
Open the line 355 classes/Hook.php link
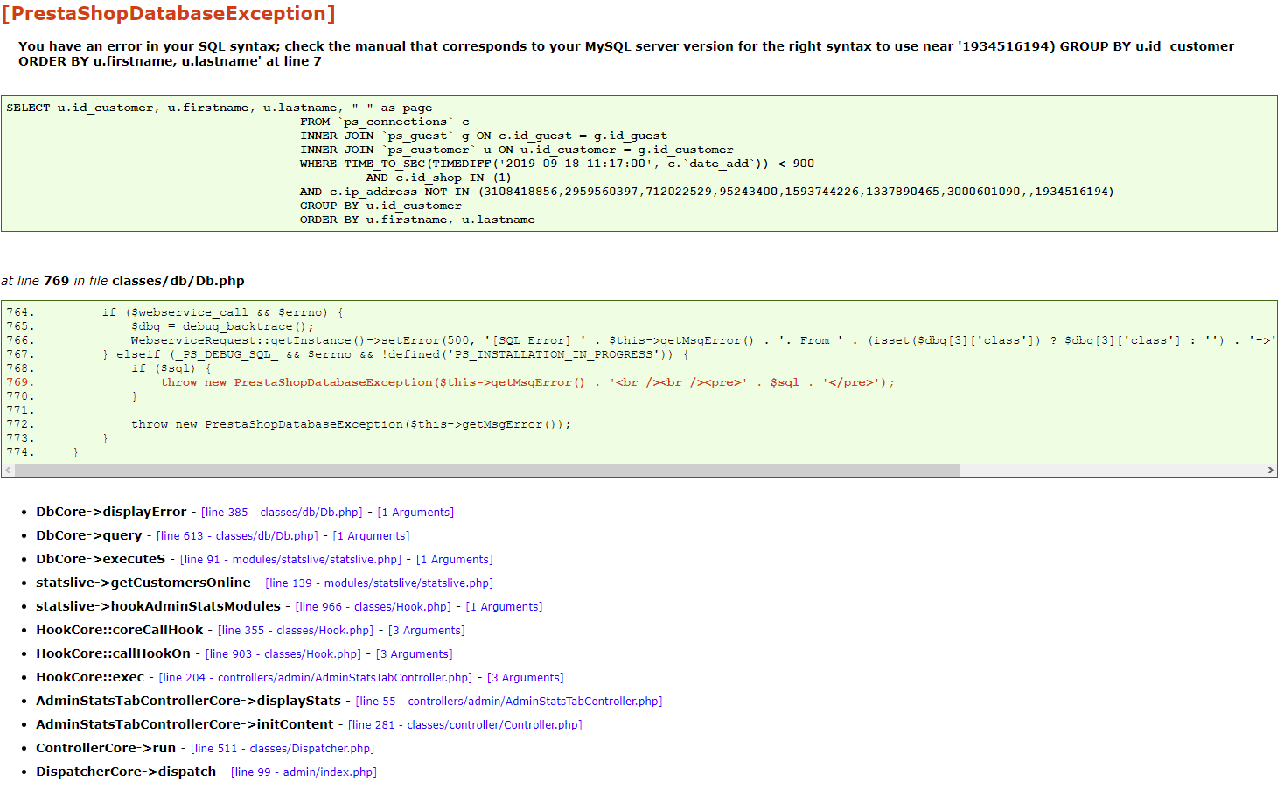click(296, 631)
